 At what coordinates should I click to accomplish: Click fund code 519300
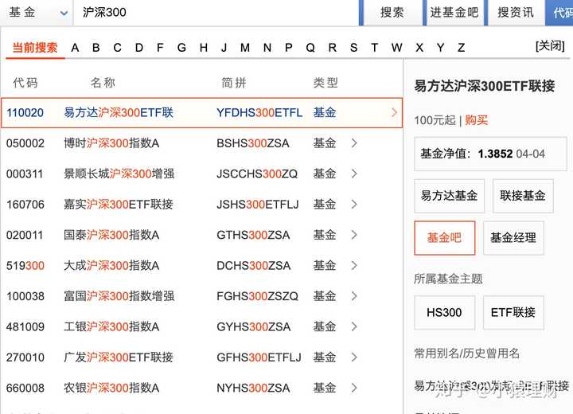coord(25,265)
